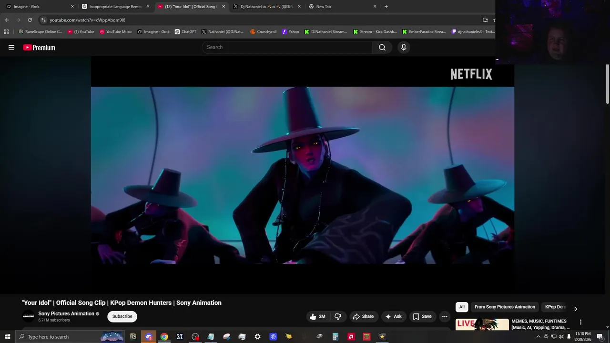Save video to a playlist

tap(422, 316)
